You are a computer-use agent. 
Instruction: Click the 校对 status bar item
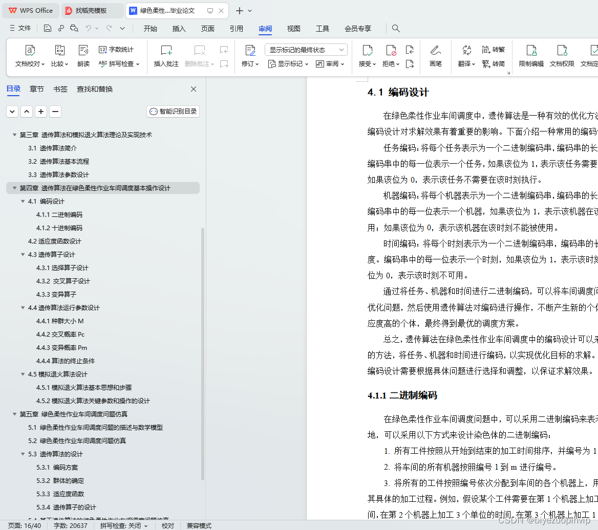pyautogui.click(x=168, y=525)
